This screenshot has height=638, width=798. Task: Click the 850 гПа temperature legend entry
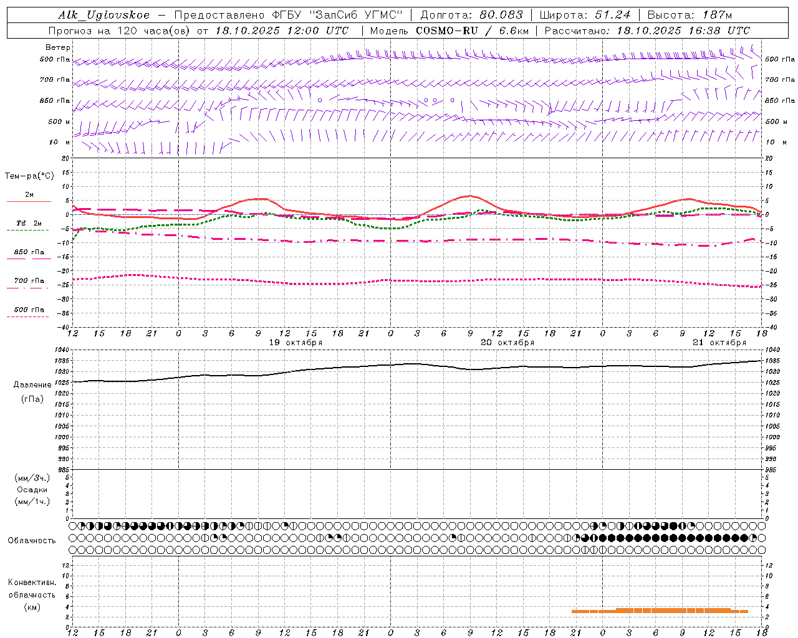pyautogui.click(x=29, y=252)
